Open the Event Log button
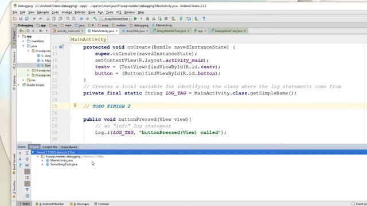The height and width of the screenshot is (206, 367). pyautogui.click(x=360, y=204)
